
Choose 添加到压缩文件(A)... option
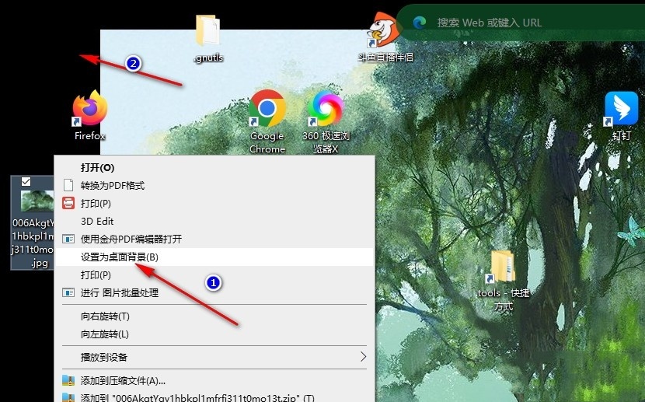(x=123, y=380)
